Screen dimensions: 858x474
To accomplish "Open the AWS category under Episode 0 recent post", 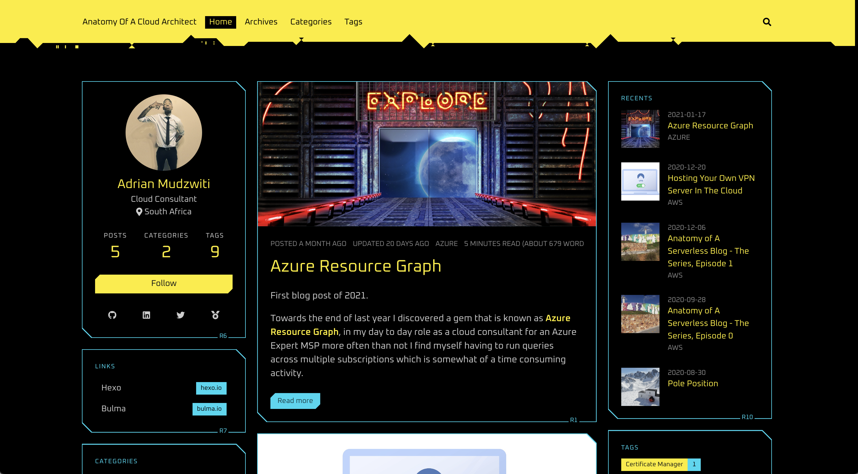I will (675, 348).
